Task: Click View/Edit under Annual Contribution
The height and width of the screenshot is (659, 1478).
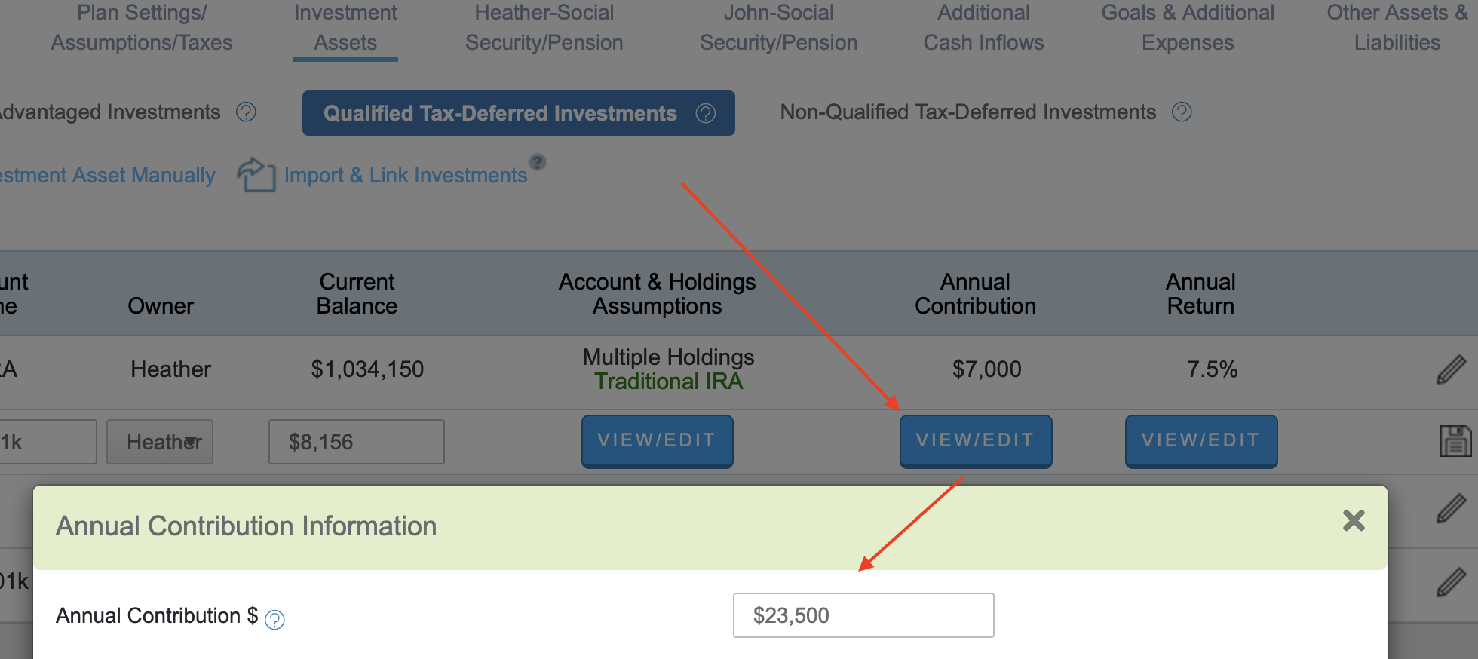Action: 975,441
